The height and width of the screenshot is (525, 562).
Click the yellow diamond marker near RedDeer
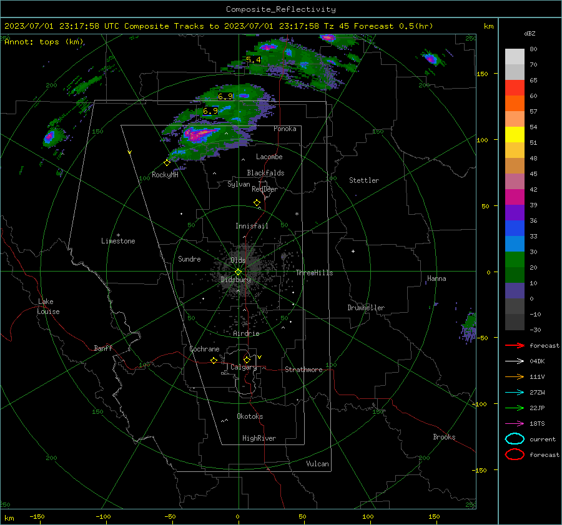[x=257, y=203]
